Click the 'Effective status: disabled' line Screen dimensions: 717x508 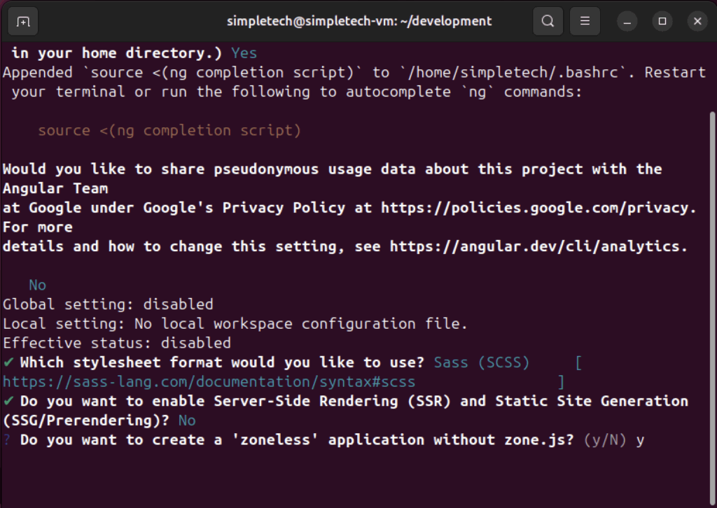[x=117, y=343]
